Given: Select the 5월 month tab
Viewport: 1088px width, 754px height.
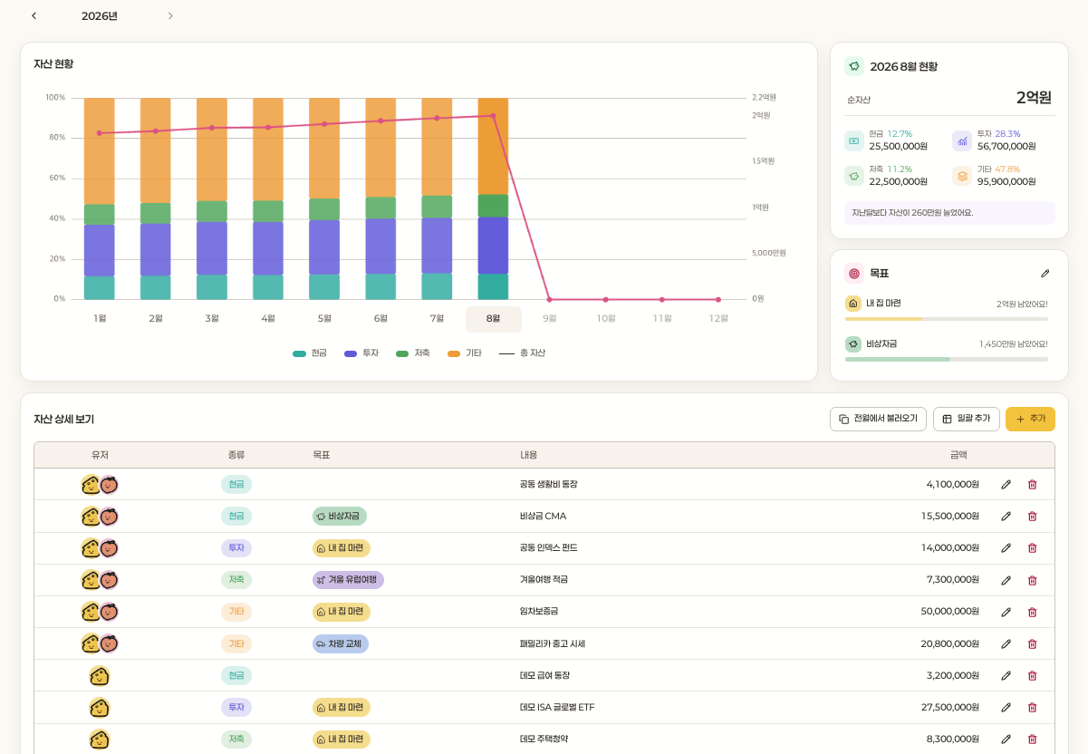Looking at the screenshot, I should click(x=324, y=319).
